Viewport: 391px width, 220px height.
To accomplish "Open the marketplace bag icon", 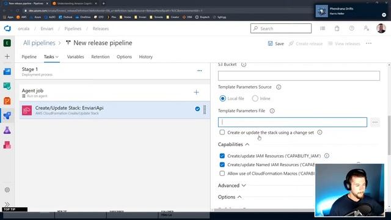I will (337, 29).
